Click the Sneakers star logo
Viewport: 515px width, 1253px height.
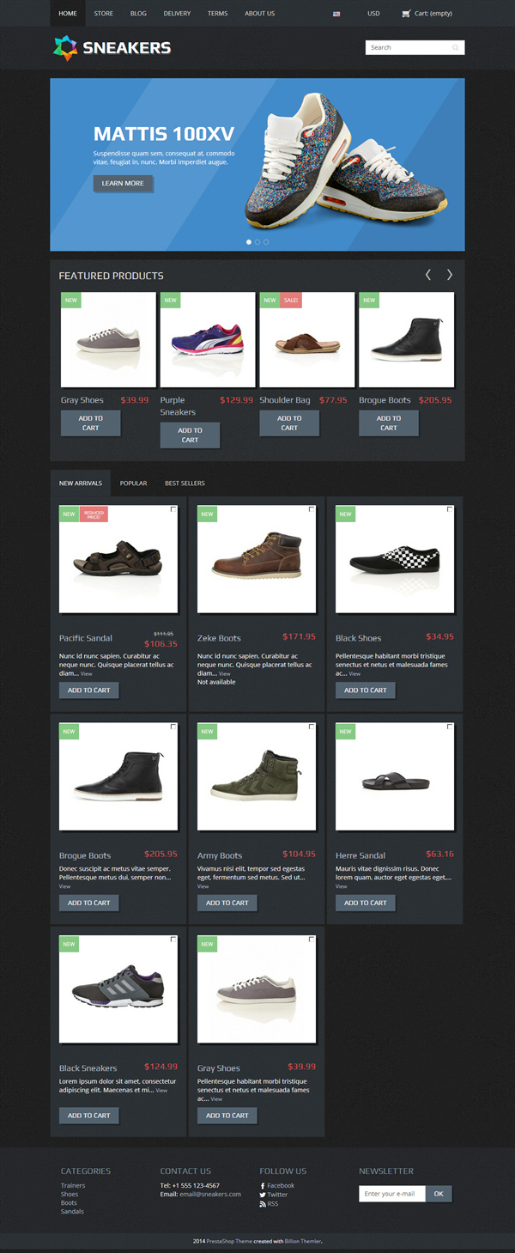tap(64, 48)
